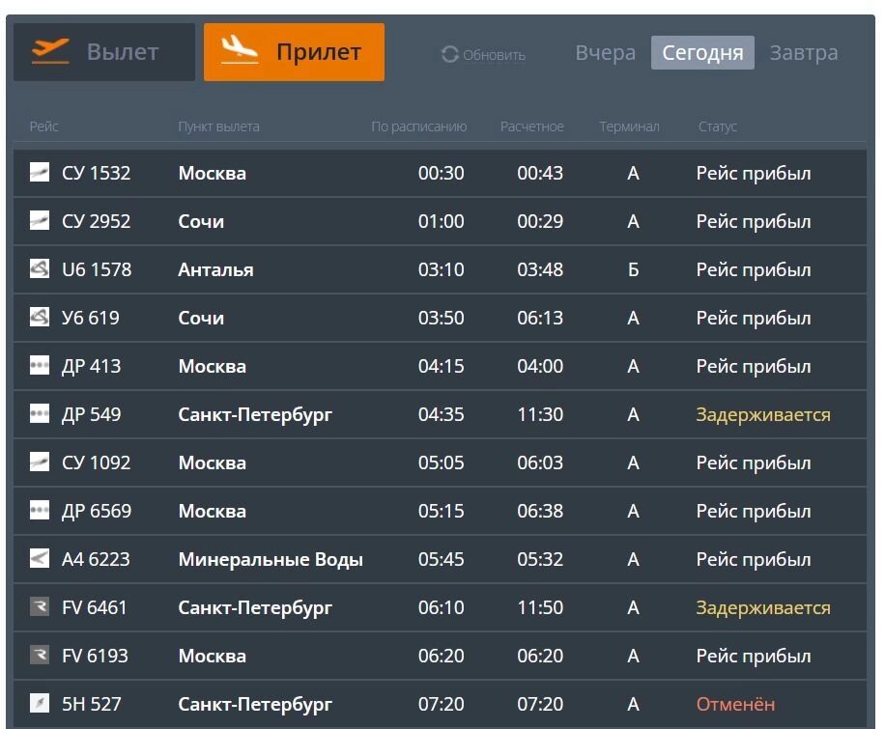Sort by the Рейс column header
Screen dimensions: 885x729
(44, 126)
